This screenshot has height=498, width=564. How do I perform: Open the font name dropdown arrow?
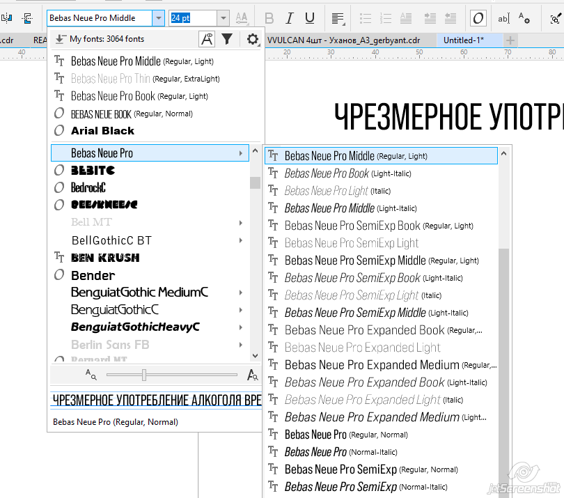tap(158, 18)
